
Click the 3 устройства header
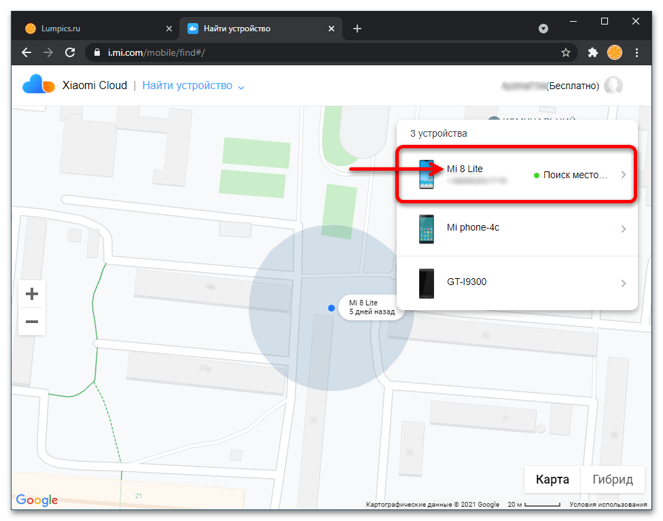(x=438, y=134)
